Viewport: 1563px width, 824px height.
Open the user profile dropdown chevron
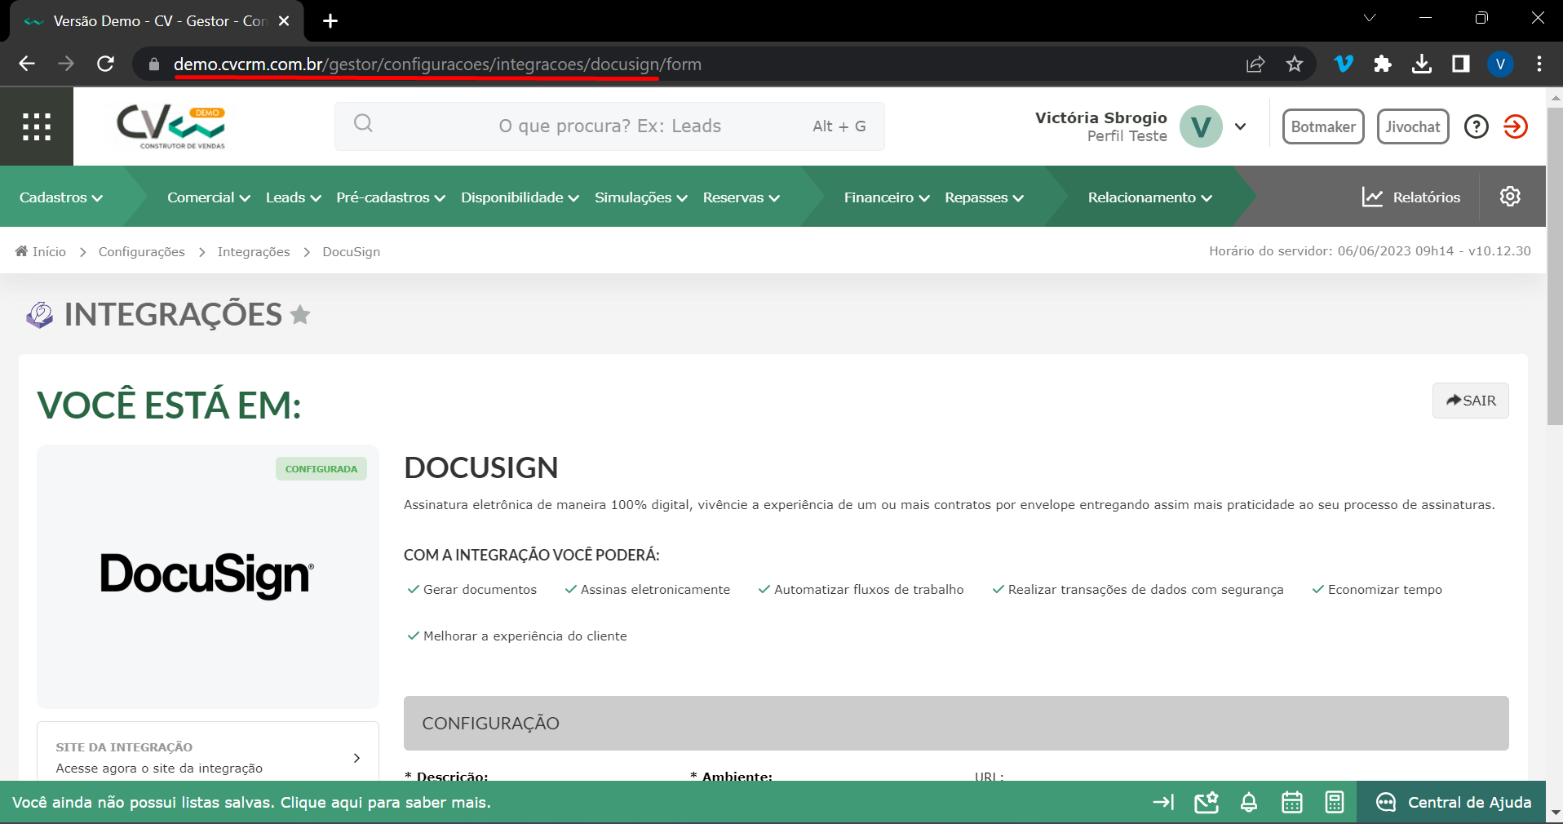pyautogui.click(x=1241, y=126)
